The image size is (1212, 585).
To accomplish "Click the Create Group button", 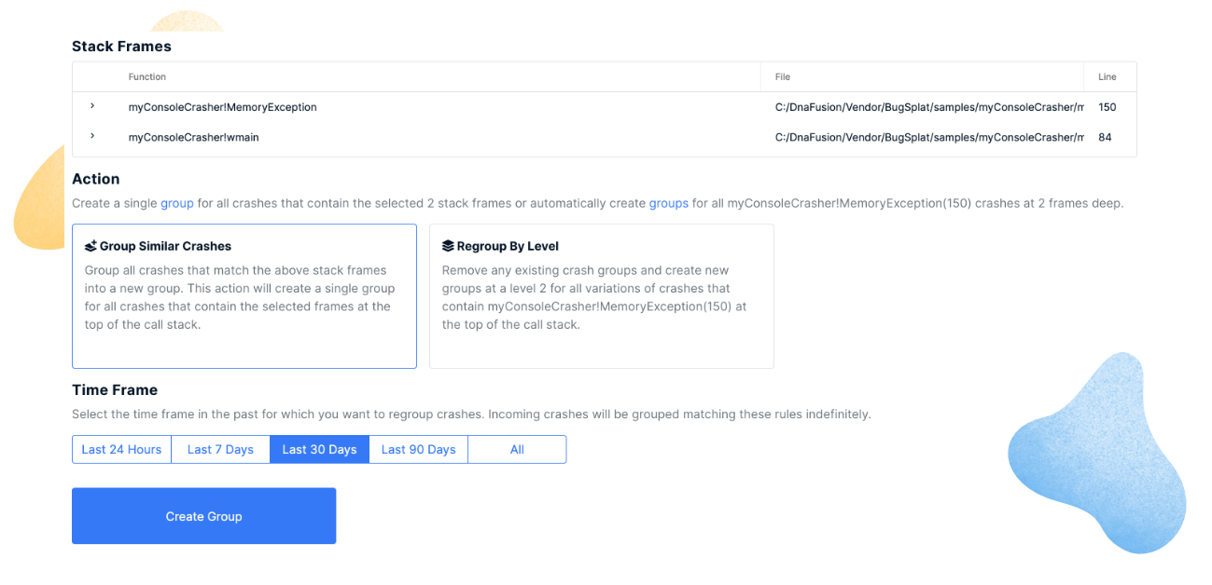I will [203, 516].
